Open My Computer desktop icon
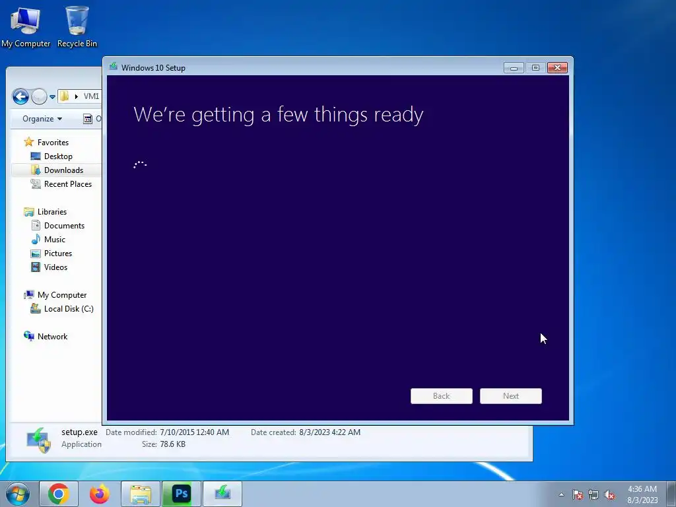The image size is (676, 507). (x=26, y=26)
